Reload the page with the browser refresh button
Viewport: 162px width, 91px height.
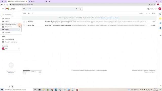coord(7,5)
